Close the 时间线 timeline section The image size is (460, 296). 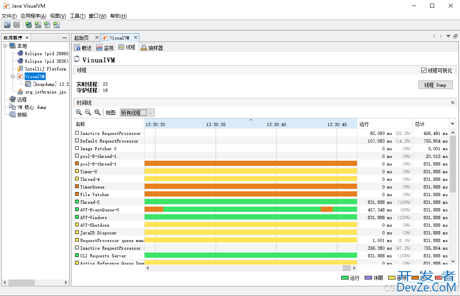[453, 102]
